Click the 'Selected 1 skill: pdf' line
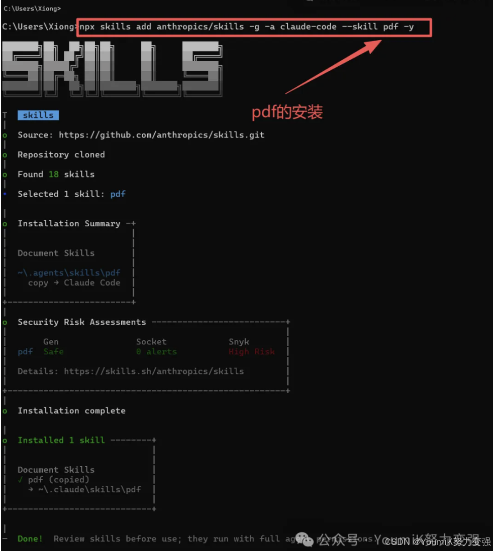The image size is (493, 551). [x=71, y=194]
